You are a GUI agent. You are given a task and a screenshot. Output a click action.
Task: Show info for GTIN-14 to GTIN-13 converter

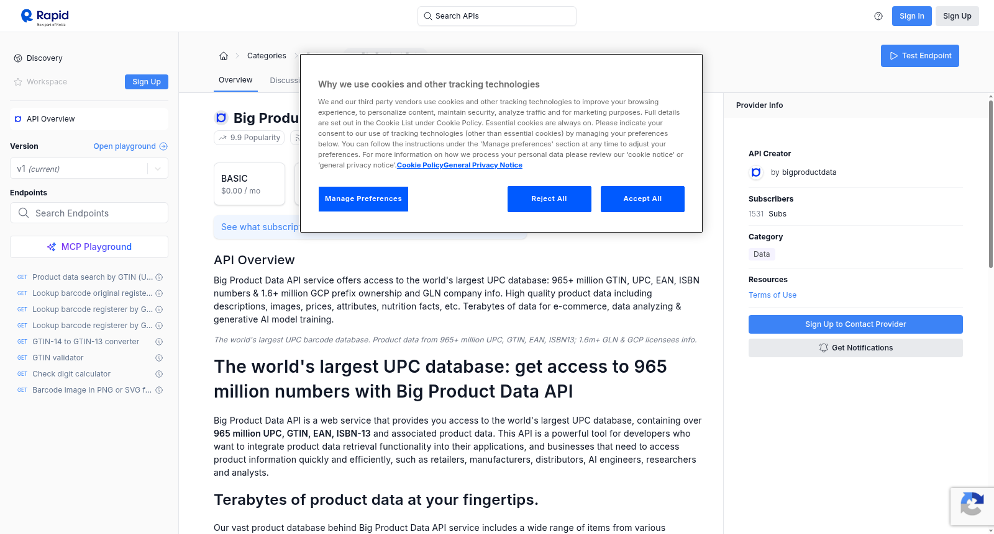159,342
